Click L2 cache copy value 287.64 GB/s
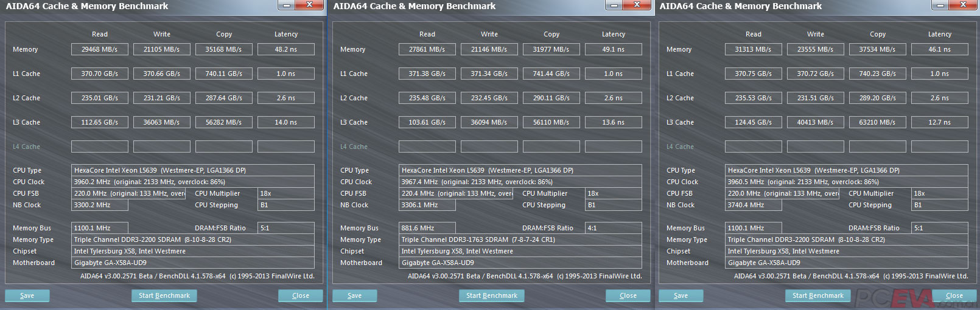This screenshot has height=310, width=980. 224,98
